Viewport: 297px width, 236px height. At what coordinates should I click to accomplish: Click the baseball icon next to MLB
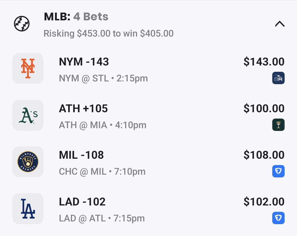(x=22, y=24)
